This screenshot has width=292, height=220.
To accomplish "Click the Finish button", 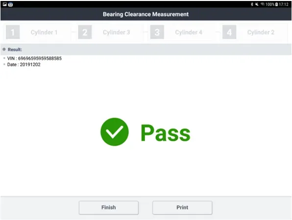I will pyautogui.click(x=109, y=208).
